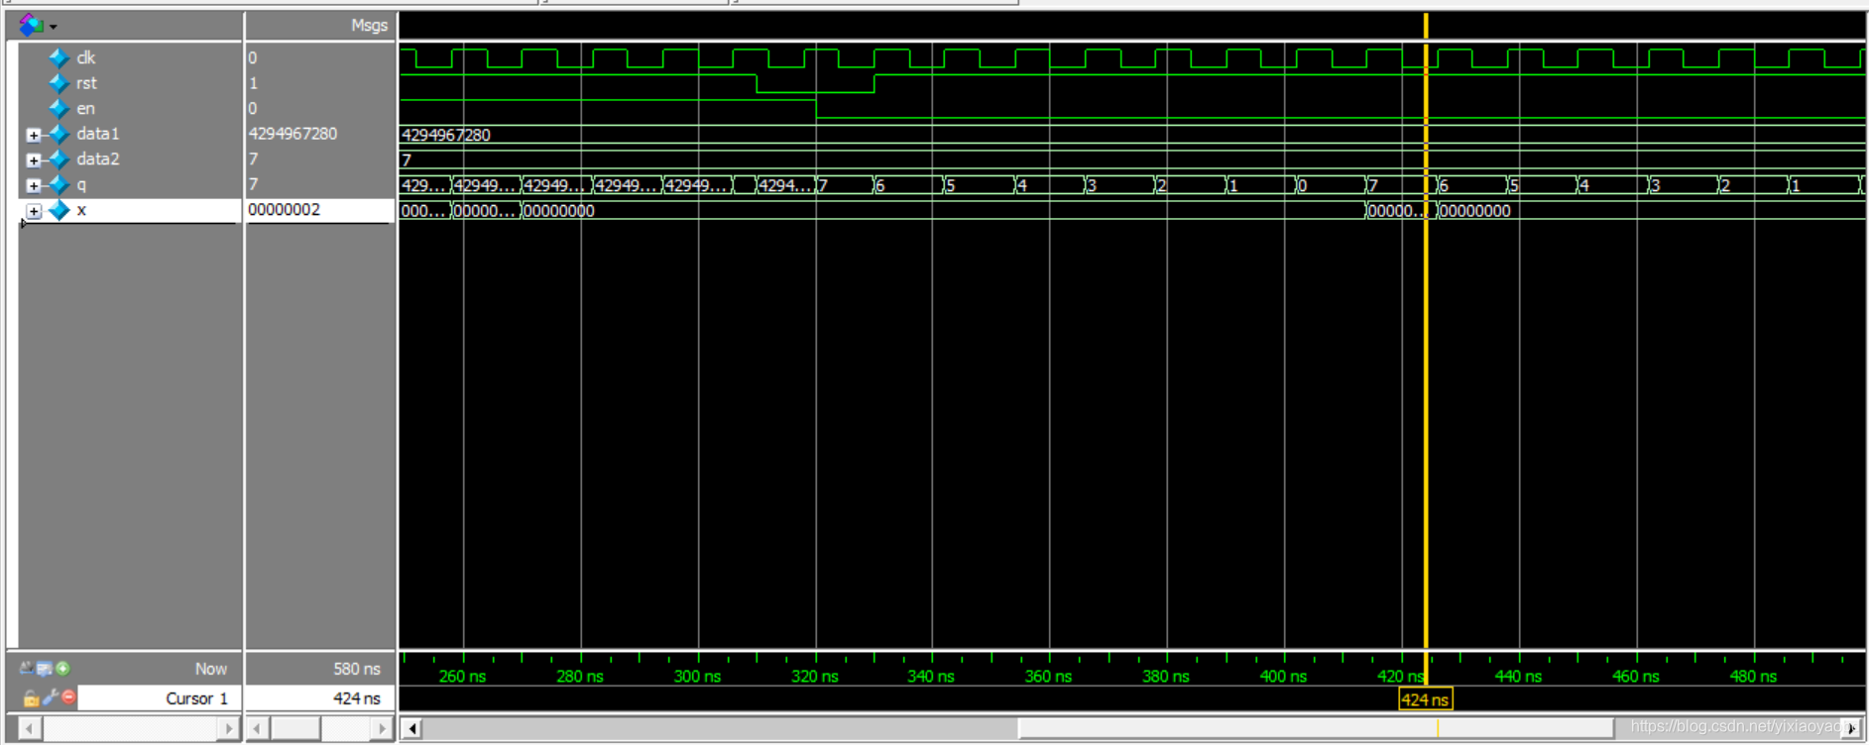Image resolution: width=1869 pixels, height=745 pixels.
Task: Select the q signal name
Action: [x=81, y=184]
